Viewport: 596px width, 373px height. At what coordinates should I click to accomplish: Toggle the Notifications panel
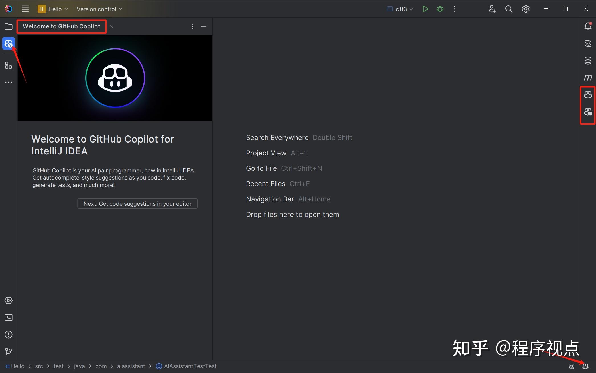(588, 26)
